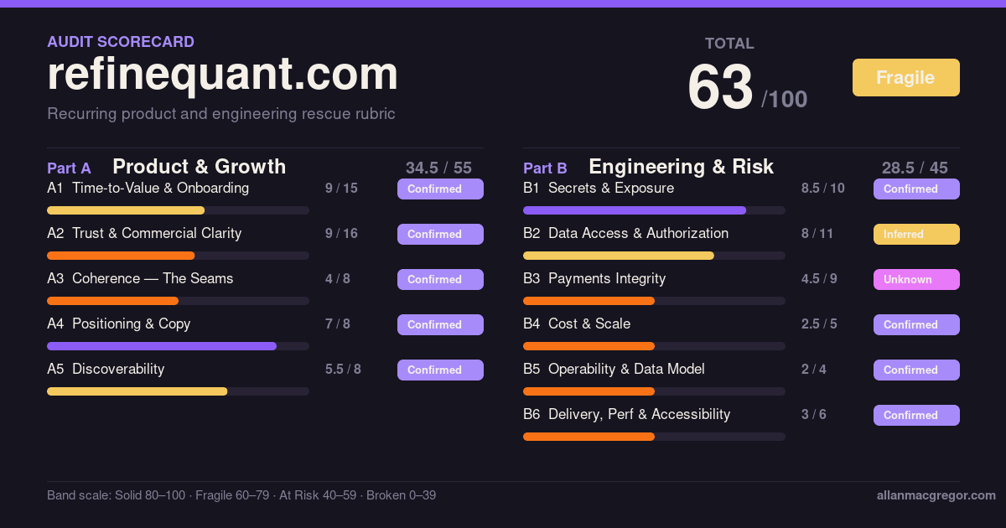Viewport: 1006px width, 528px height.
Task: Click the Trust & Commercial Clarity progress bar
Action: click(x=178, y=256)
